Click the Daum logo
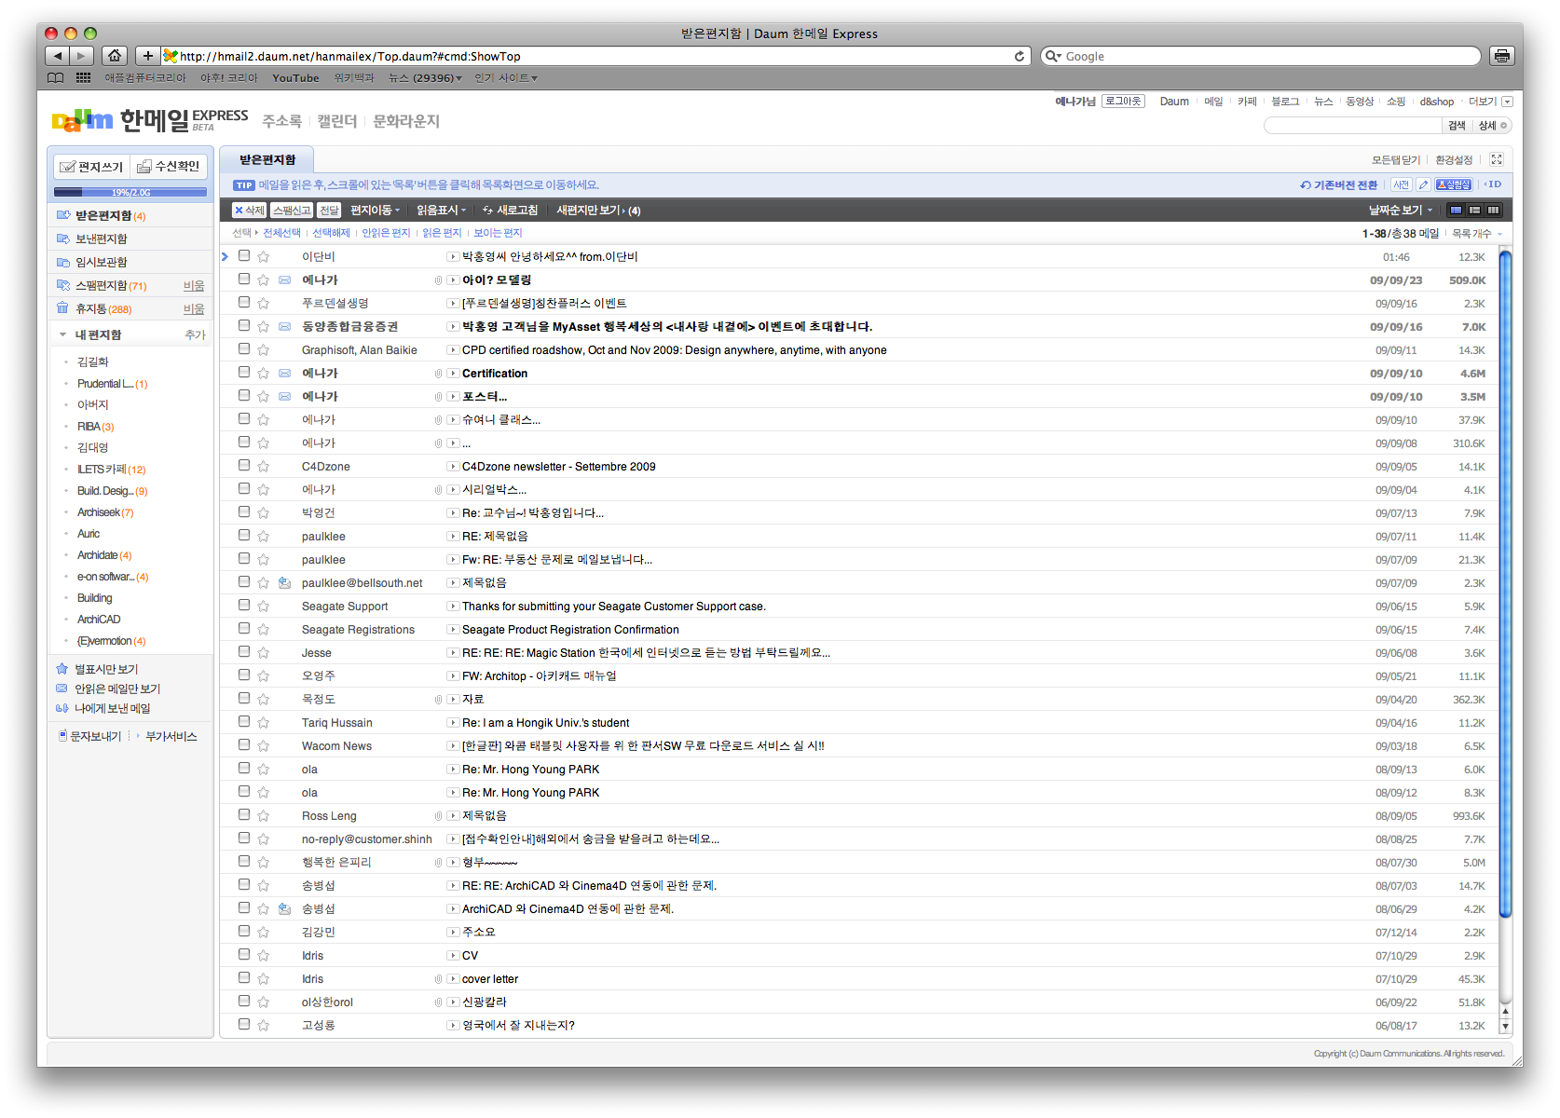Image resolution: width=1560 pixels, height=1118 pixels. pyautogui.click(x=82, y=120)
